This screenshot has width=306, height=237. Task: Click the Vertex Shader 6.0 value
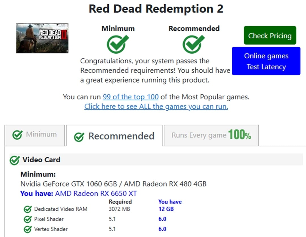click(x=162, y=229)
